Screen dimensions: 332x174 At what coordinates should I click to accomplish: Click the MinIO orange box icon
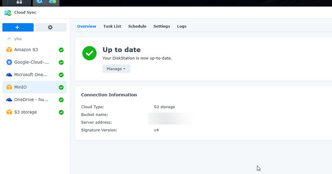[x=9, y=87]
